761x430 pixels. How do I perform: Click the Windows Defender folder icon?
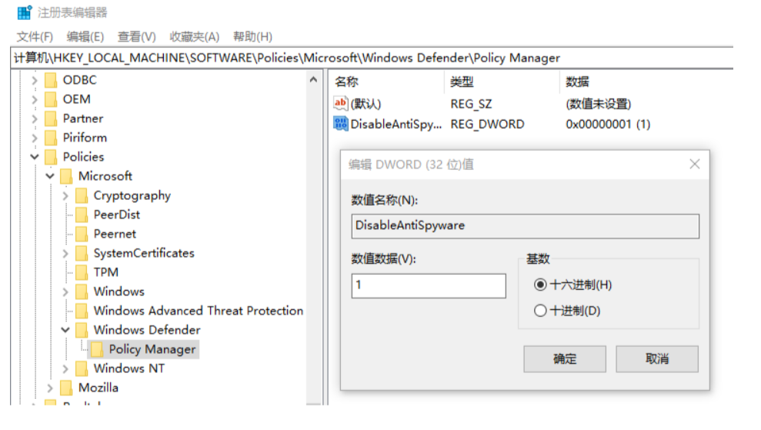[x=82, y=330]
